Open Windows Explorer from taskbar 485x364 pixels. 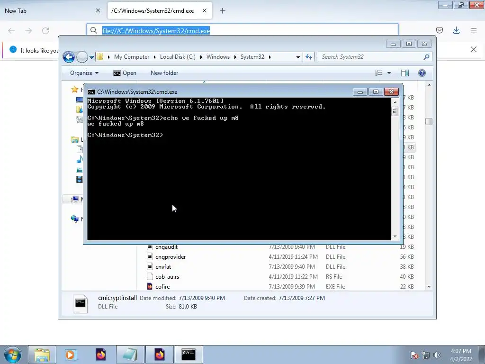pos(42,355)
